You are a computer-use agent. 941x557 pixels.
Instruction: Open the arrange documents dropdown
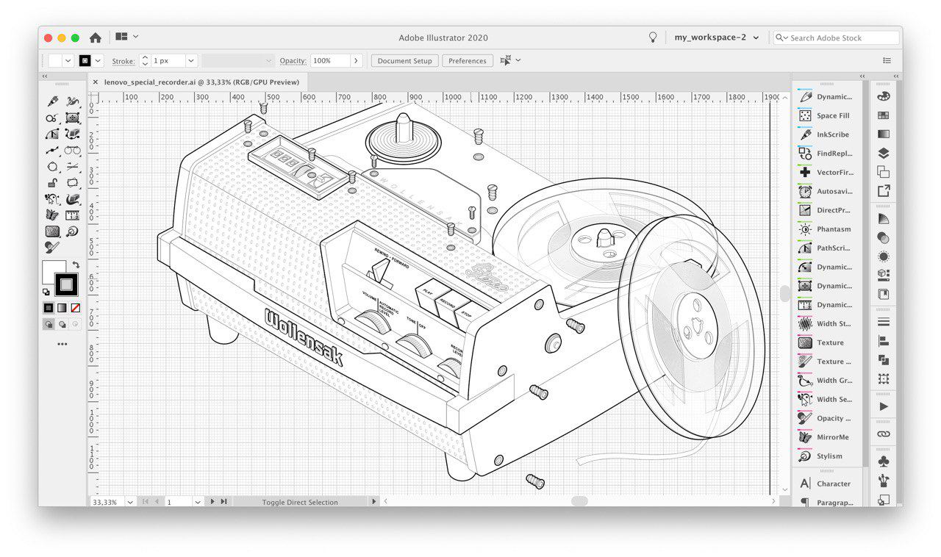coord(126,37)
